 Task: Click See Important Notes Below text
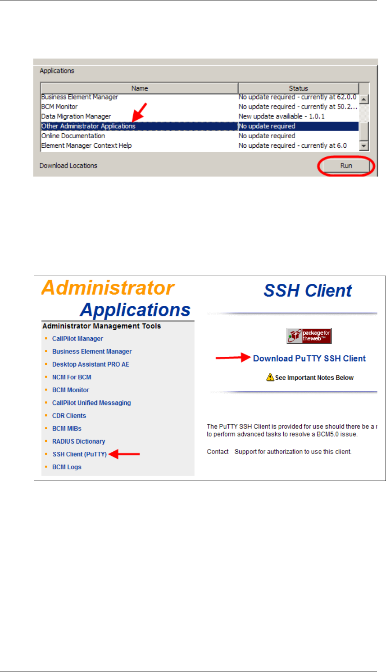[314, 378]
